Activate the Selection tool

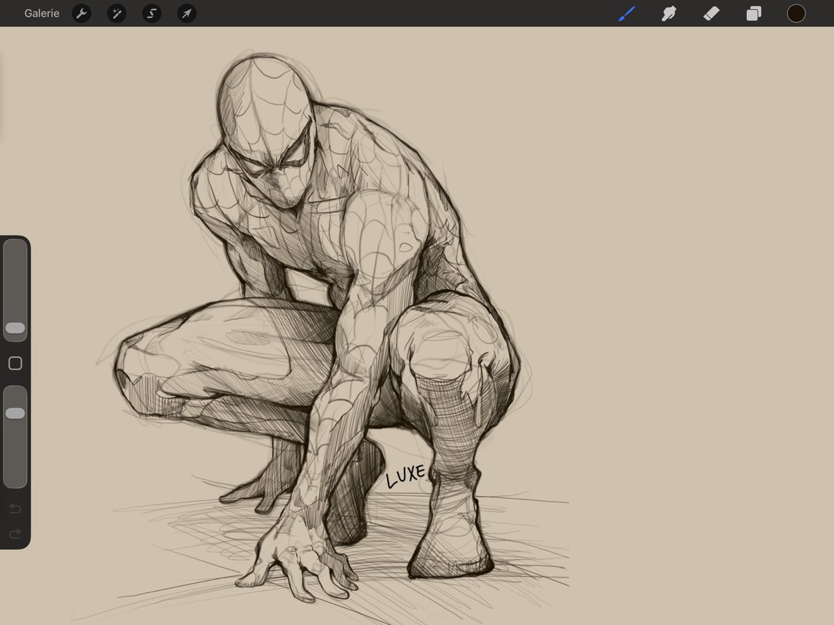click(152, 13)
